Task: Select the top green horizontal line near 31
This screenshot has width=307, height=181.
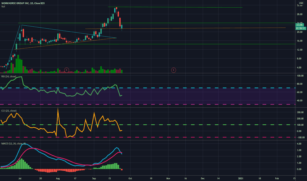Action: pos(175,7)
